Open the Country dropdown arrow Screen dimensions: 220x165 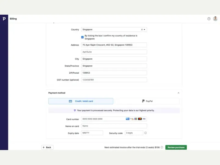click(x=145, y=29)
